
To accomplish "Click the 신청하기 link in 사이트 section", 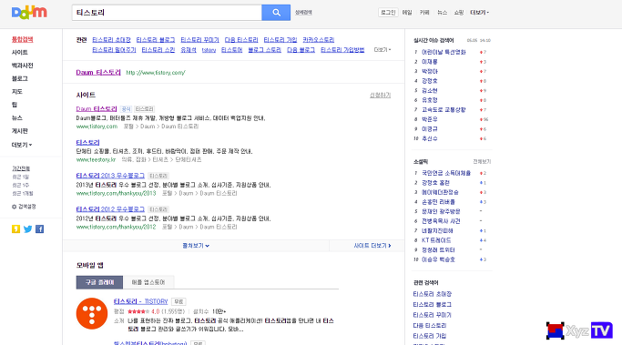I will pos(380,96).
